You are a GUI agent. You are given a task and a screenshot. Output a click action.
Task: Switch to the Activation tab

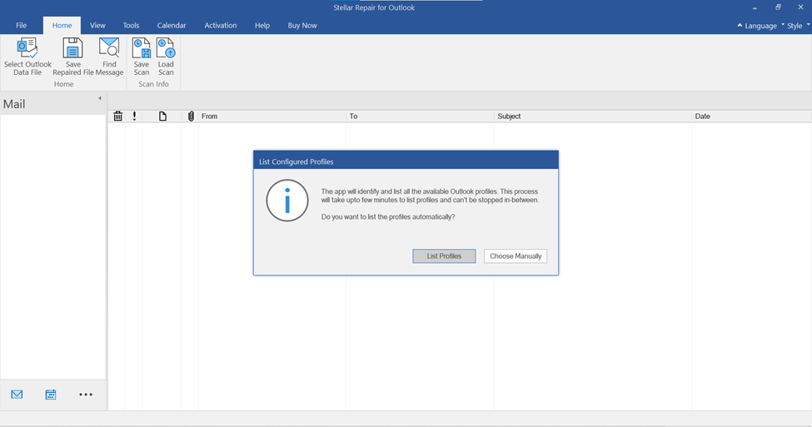[221, 26]
